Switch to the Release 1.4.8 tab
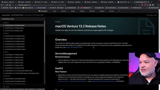 click(58, 2)
